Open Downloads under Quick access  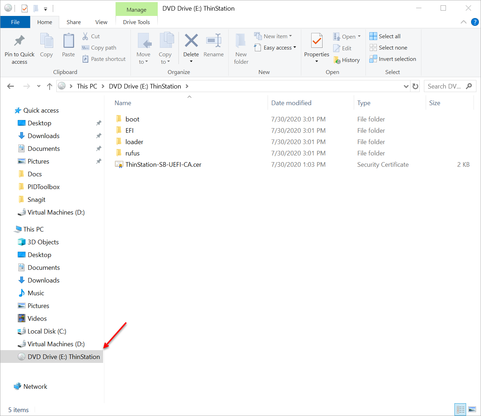[x=44, y=136]
